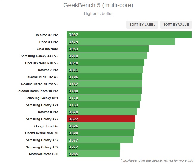Image resolution: width=196 pixels, height=164 pixels.
Task: Click the Xiaomi Redmi Note 10 Pro label
Action: (x=38, y=91)
